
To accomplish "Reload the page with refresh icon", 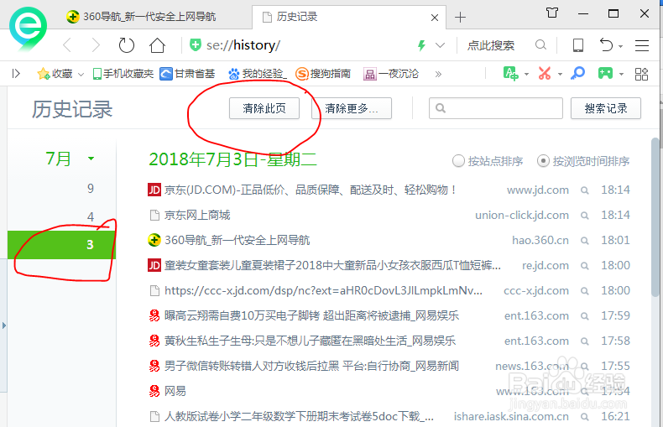I will pyautogui.click(x=127, y=44).
